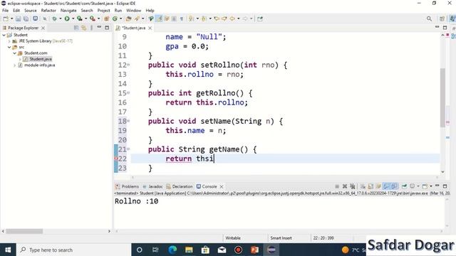Close the Package Explorer view tab

click(x=43, y=28)
